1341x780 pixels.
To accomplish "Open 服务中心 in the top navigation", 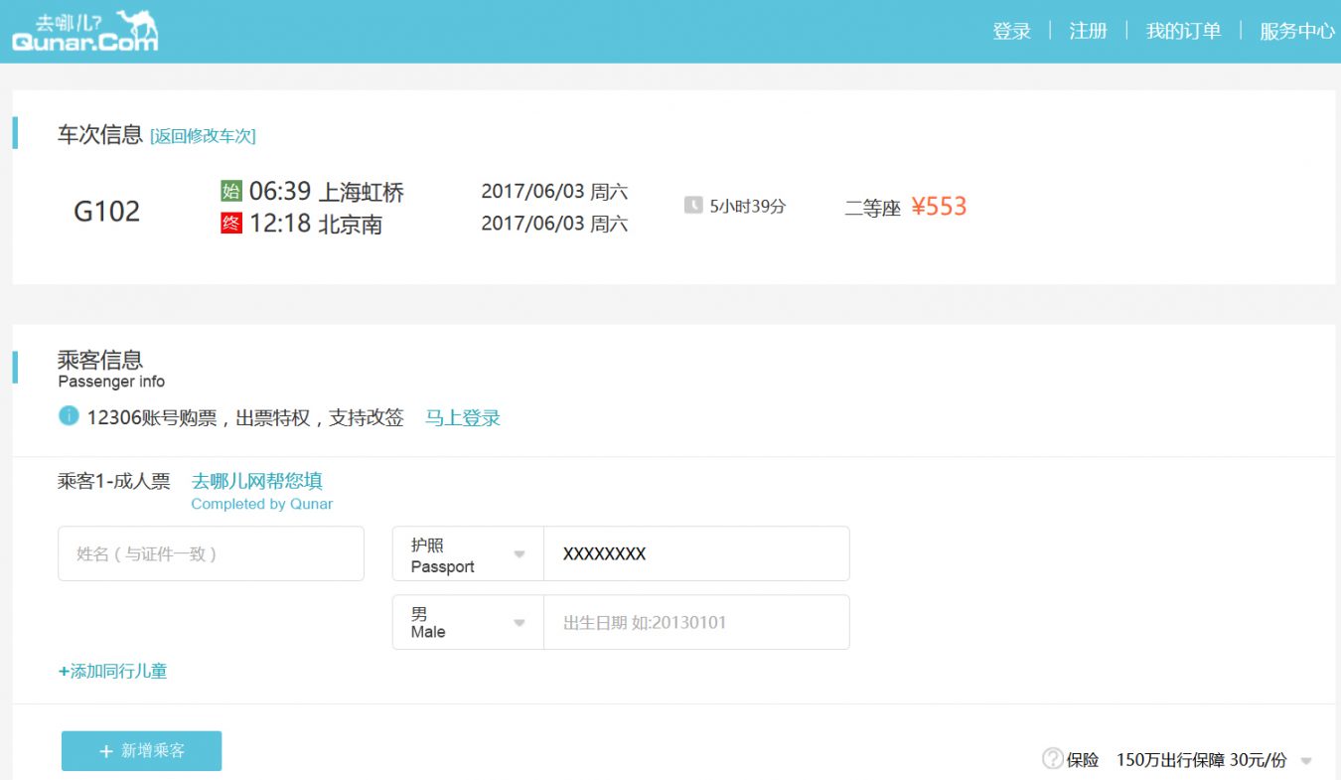I will (x=1297, y=31).
